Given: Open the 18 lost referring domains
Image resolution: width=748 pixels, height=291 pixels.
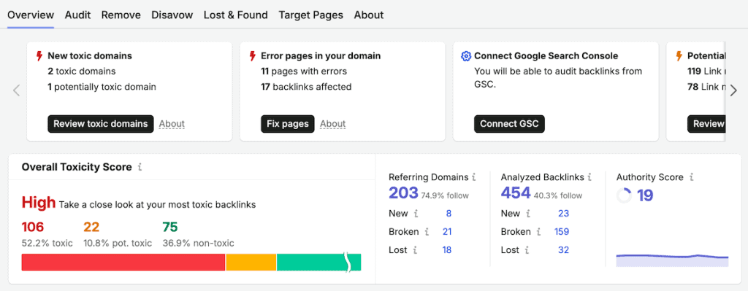Looking at the screenshot, I should 446,250.
